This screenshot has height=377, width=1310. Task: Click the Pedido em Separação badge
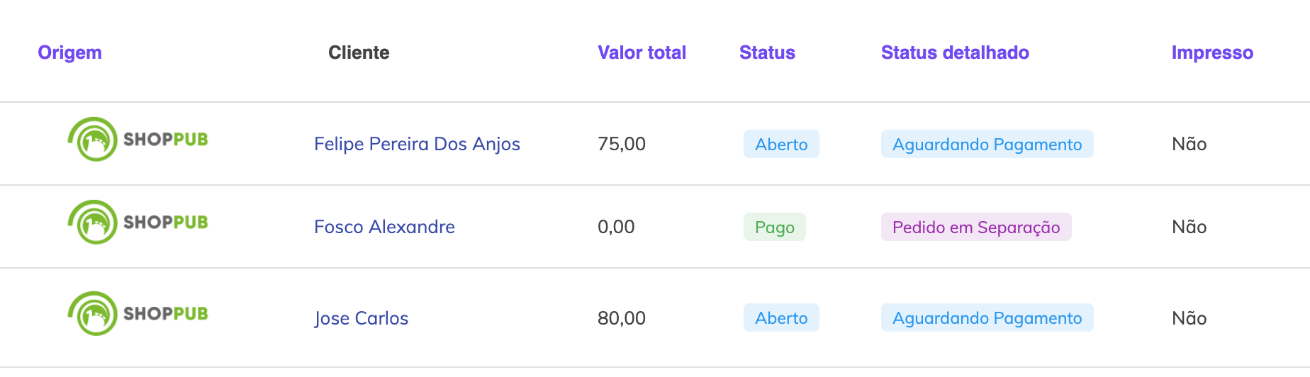[x=975, y=227]
